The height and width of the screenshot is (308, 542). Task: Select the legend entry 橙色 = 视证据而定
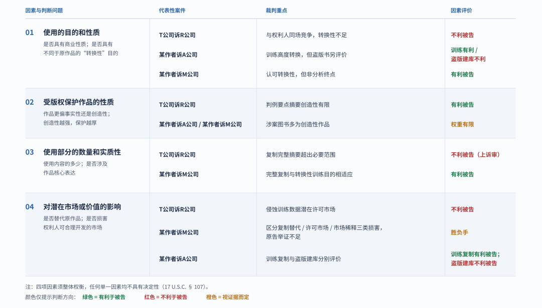(x=227, y=297)
